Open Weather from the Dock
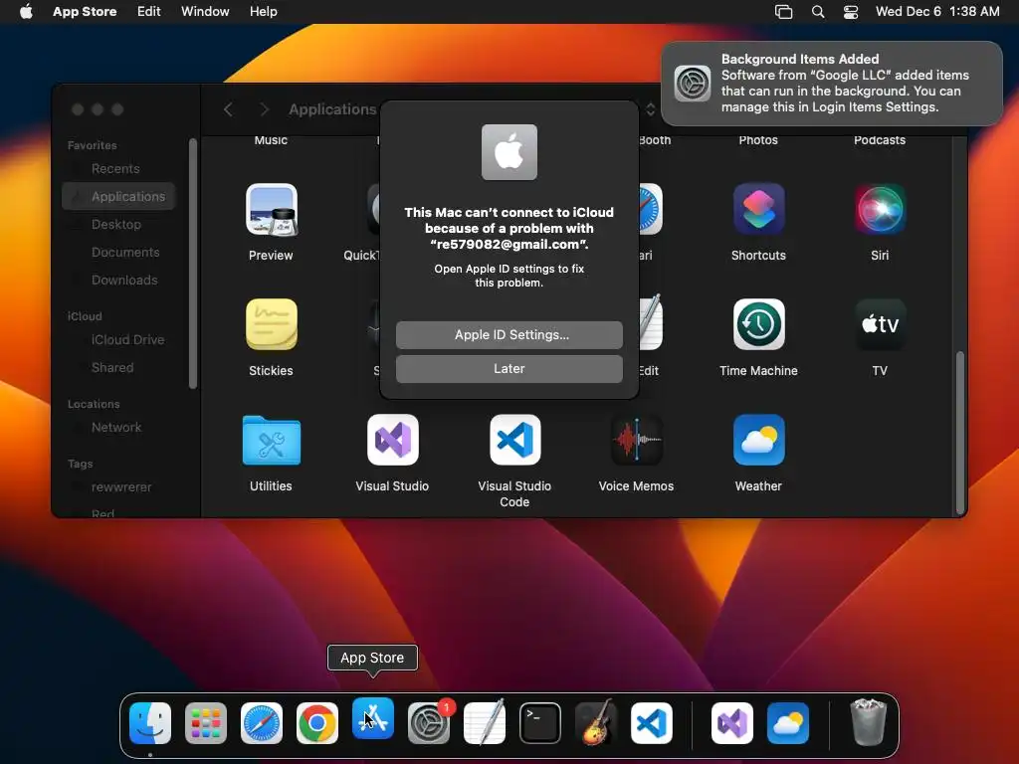The height and width of the screenshot is (764, 1019). (x=788, y=722)
